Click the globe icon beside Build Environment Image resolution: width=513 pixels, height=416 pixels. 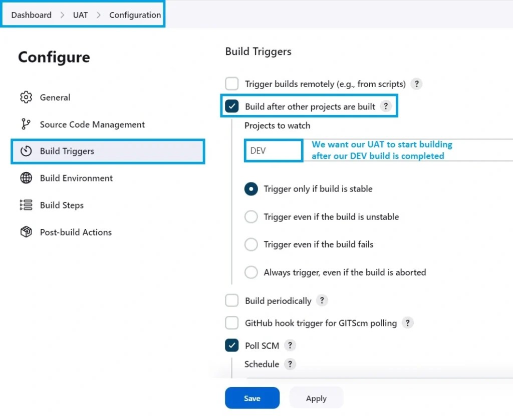[x=26, y=178]
